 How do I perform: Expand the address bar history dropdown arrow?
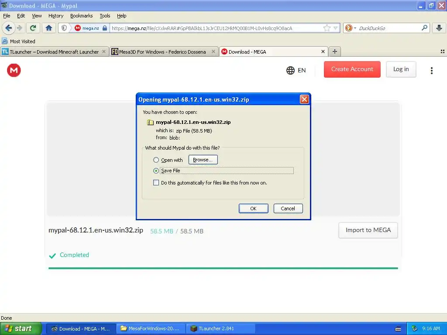coord(336,28)
